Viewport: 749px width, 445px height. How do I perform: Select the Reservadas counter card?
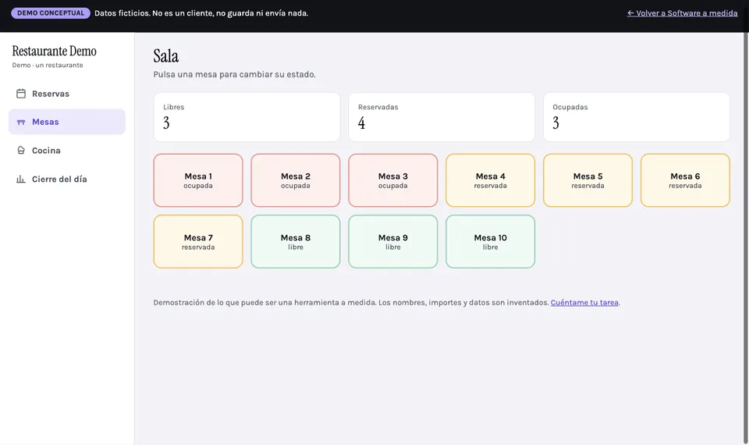coord(442,117)
